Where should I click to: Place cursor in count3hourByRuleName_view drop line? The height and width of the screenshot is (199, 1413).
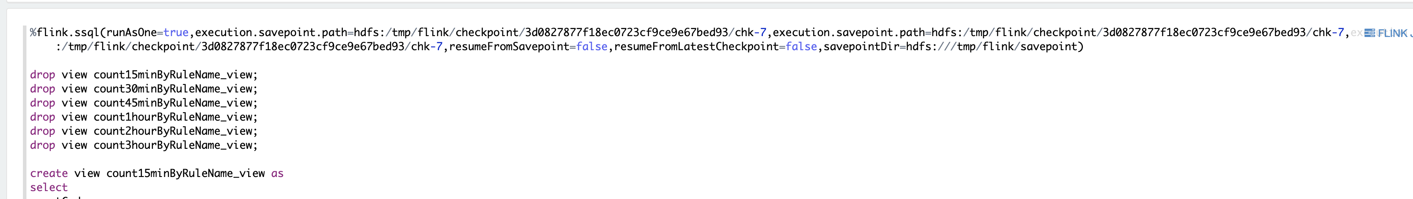173,145
